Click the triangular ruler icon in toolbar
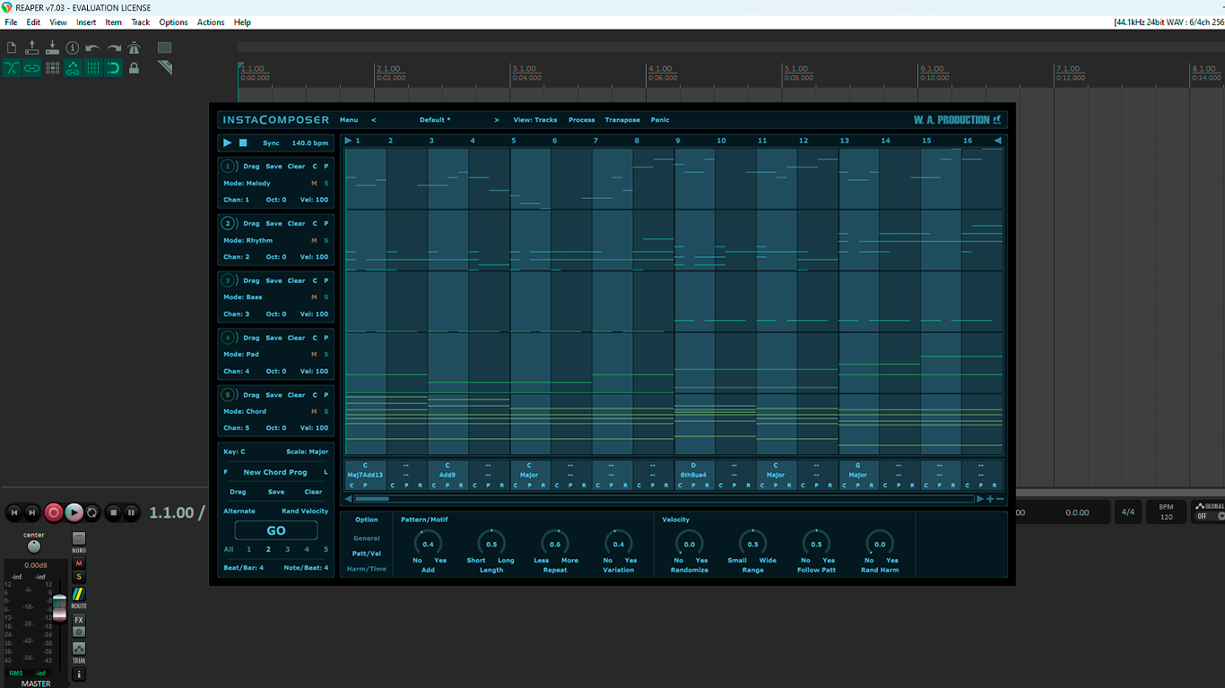 tap(165, 68)
